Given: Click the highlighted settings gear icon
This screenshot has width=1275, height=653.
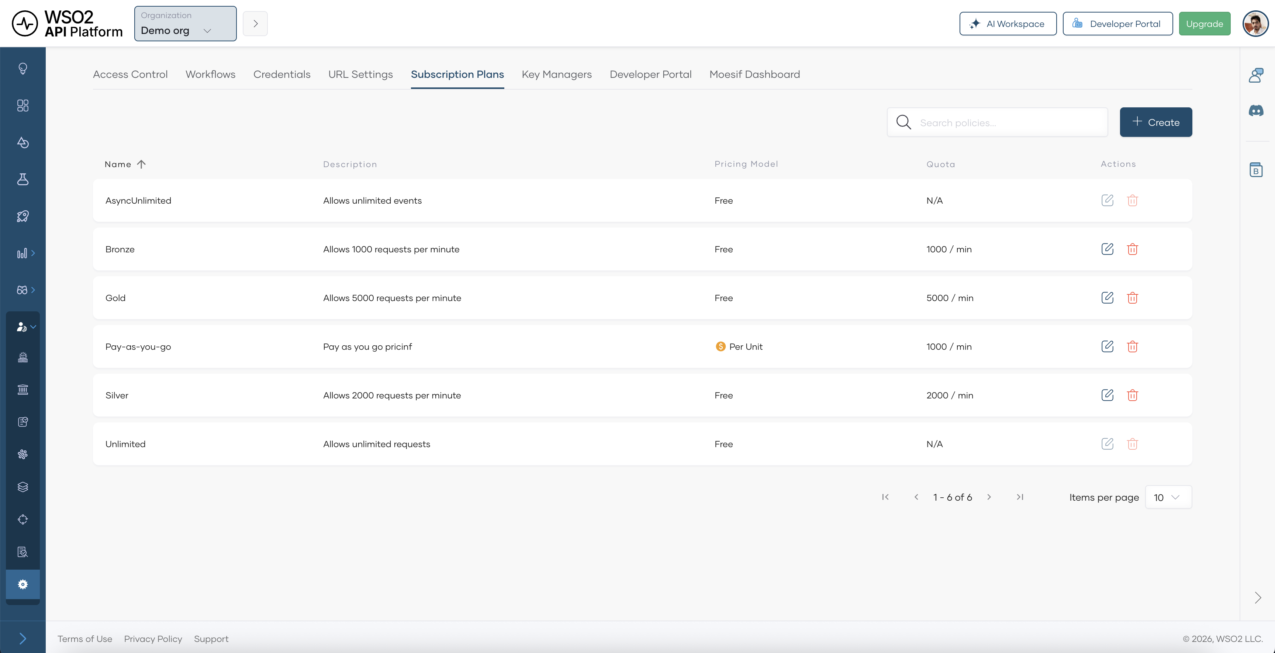Looking at the screenshot, I should pyautogui.click(x=23, y=584).
